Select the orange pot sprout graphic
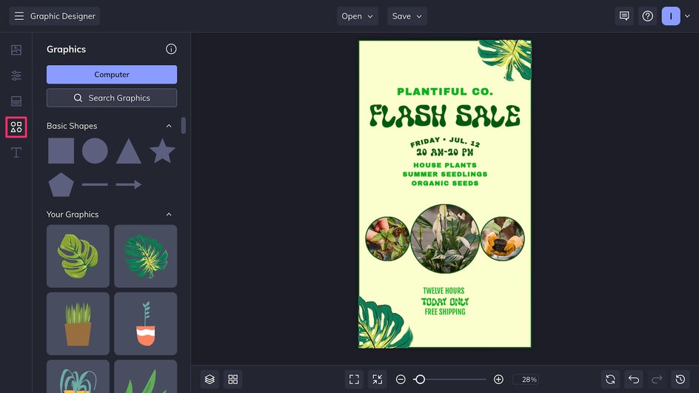699x393 pixels. 146,324
